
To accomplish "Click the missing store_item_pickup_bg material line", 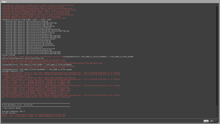I will point(28,26).
